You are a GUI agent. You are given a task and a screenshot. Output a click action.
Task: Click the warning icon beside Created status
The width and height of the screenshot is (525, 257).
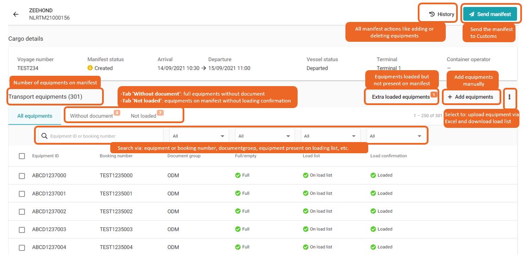(x=90, y=68)
